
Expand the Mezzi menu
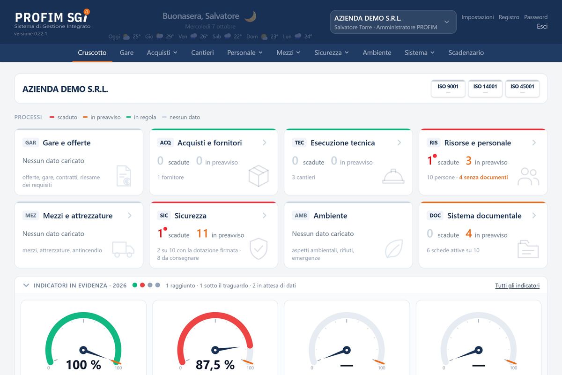point(288,52)
